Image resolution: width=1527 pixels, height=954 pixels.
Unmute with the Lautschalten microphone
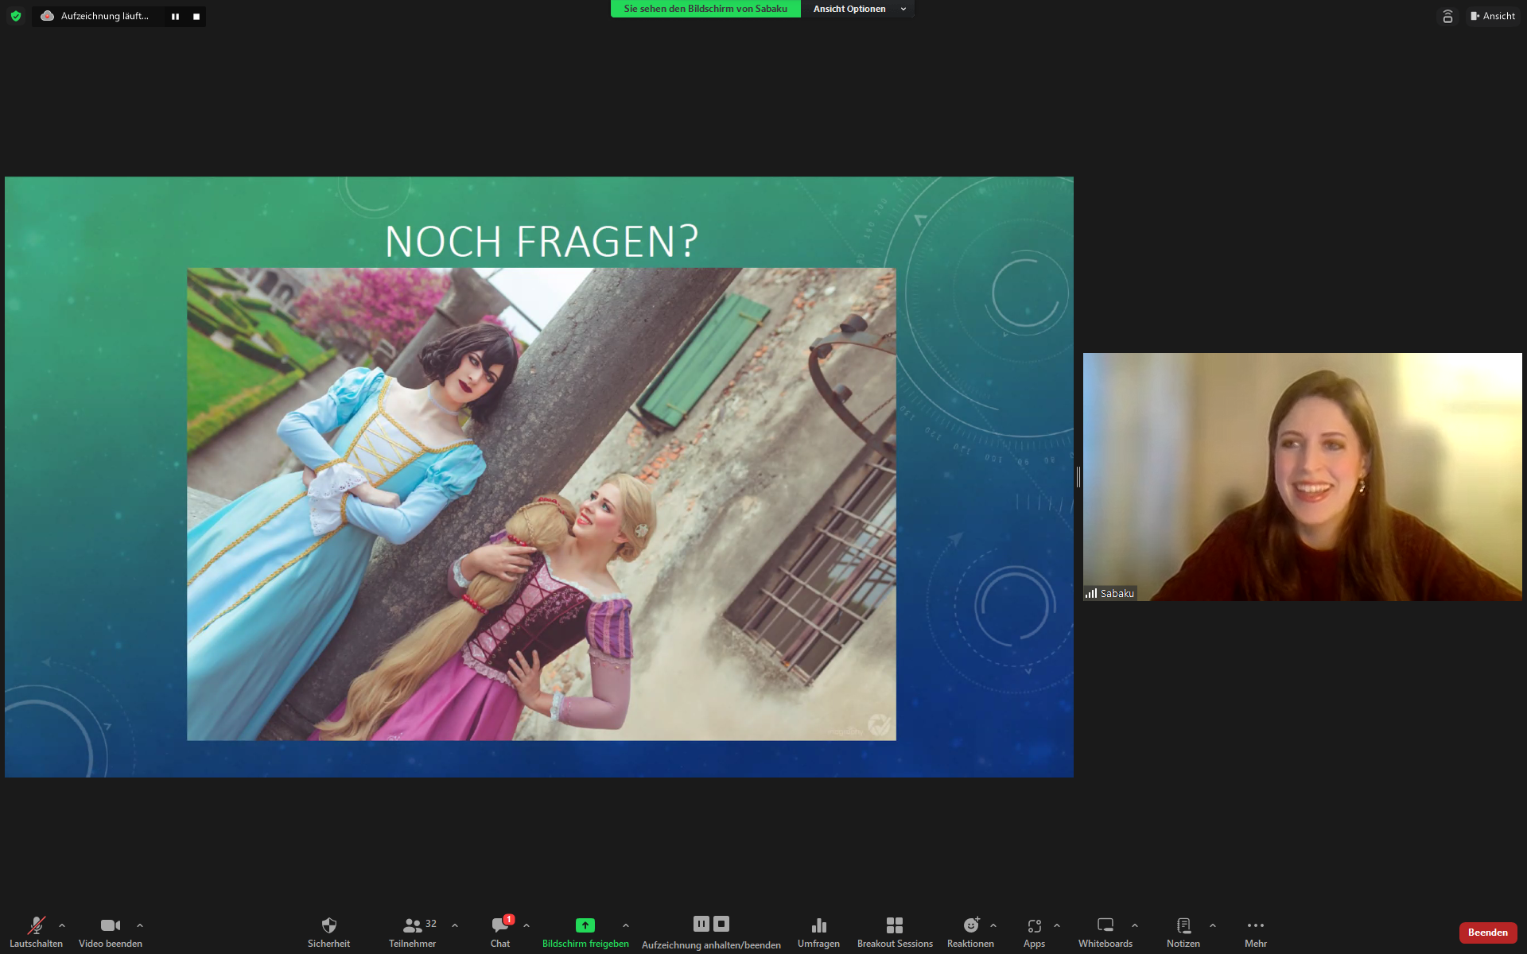(x=36, y=932)
